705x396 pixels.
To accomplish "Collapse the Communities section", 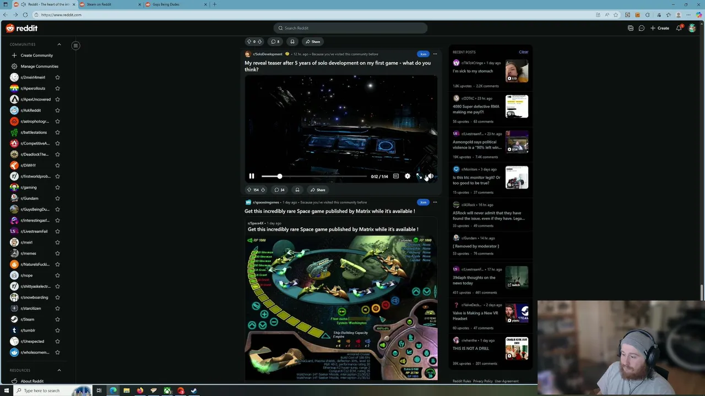I will click(x=59, y=45).
